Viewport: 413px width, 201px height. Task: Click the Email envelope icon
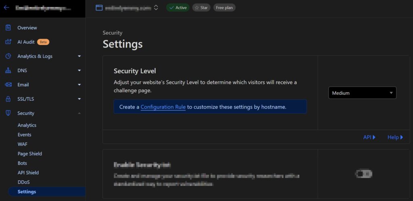coord(8,85)
